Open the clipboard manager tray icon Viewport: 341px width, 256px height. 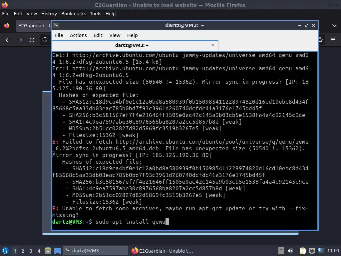(303, 251)
